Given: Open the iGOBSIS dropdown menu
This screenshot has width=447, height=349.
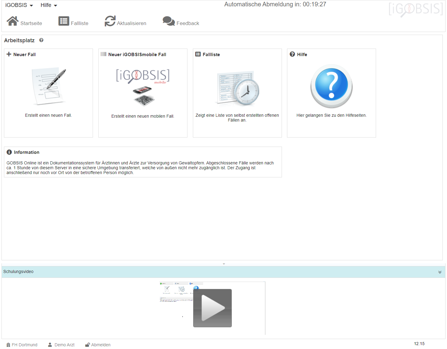Looking at the screenshot, I should pyautogui.click(x=19, y=5).
